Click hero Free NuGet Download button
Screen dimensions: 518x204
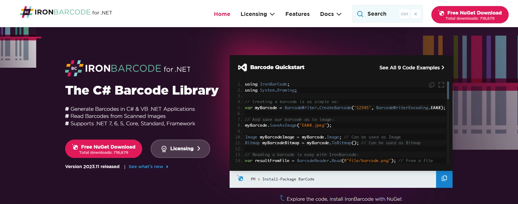pyautogui.click(x=104, y=149)
